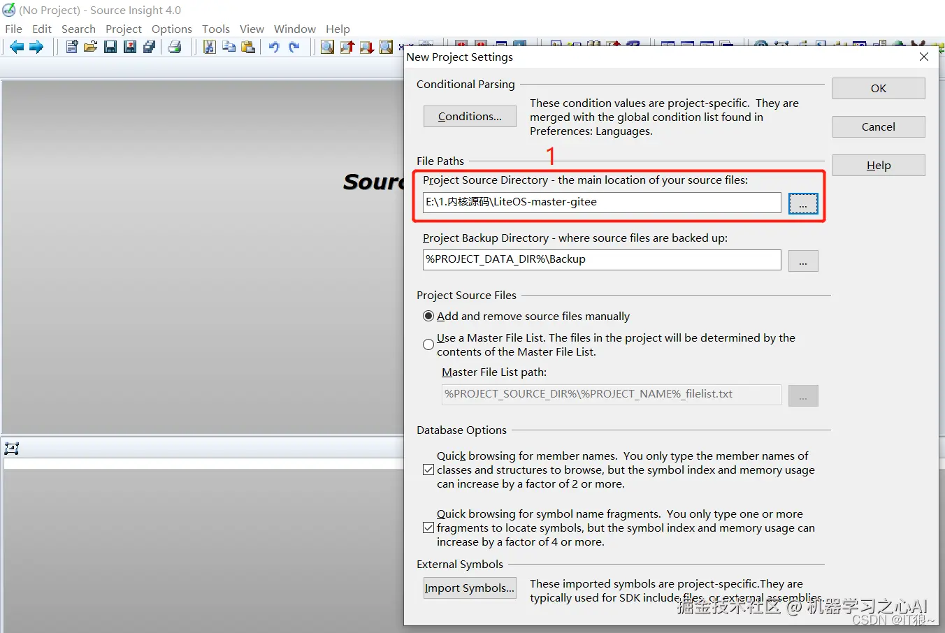The image size is (945, 633).
Task: Open the Tools menu
Action: coord(216,29)
